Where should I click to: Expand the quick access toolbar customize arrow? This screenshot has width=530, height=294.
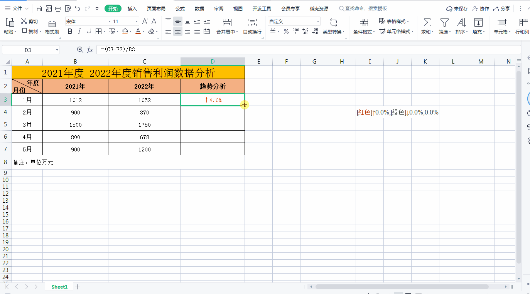96,8
